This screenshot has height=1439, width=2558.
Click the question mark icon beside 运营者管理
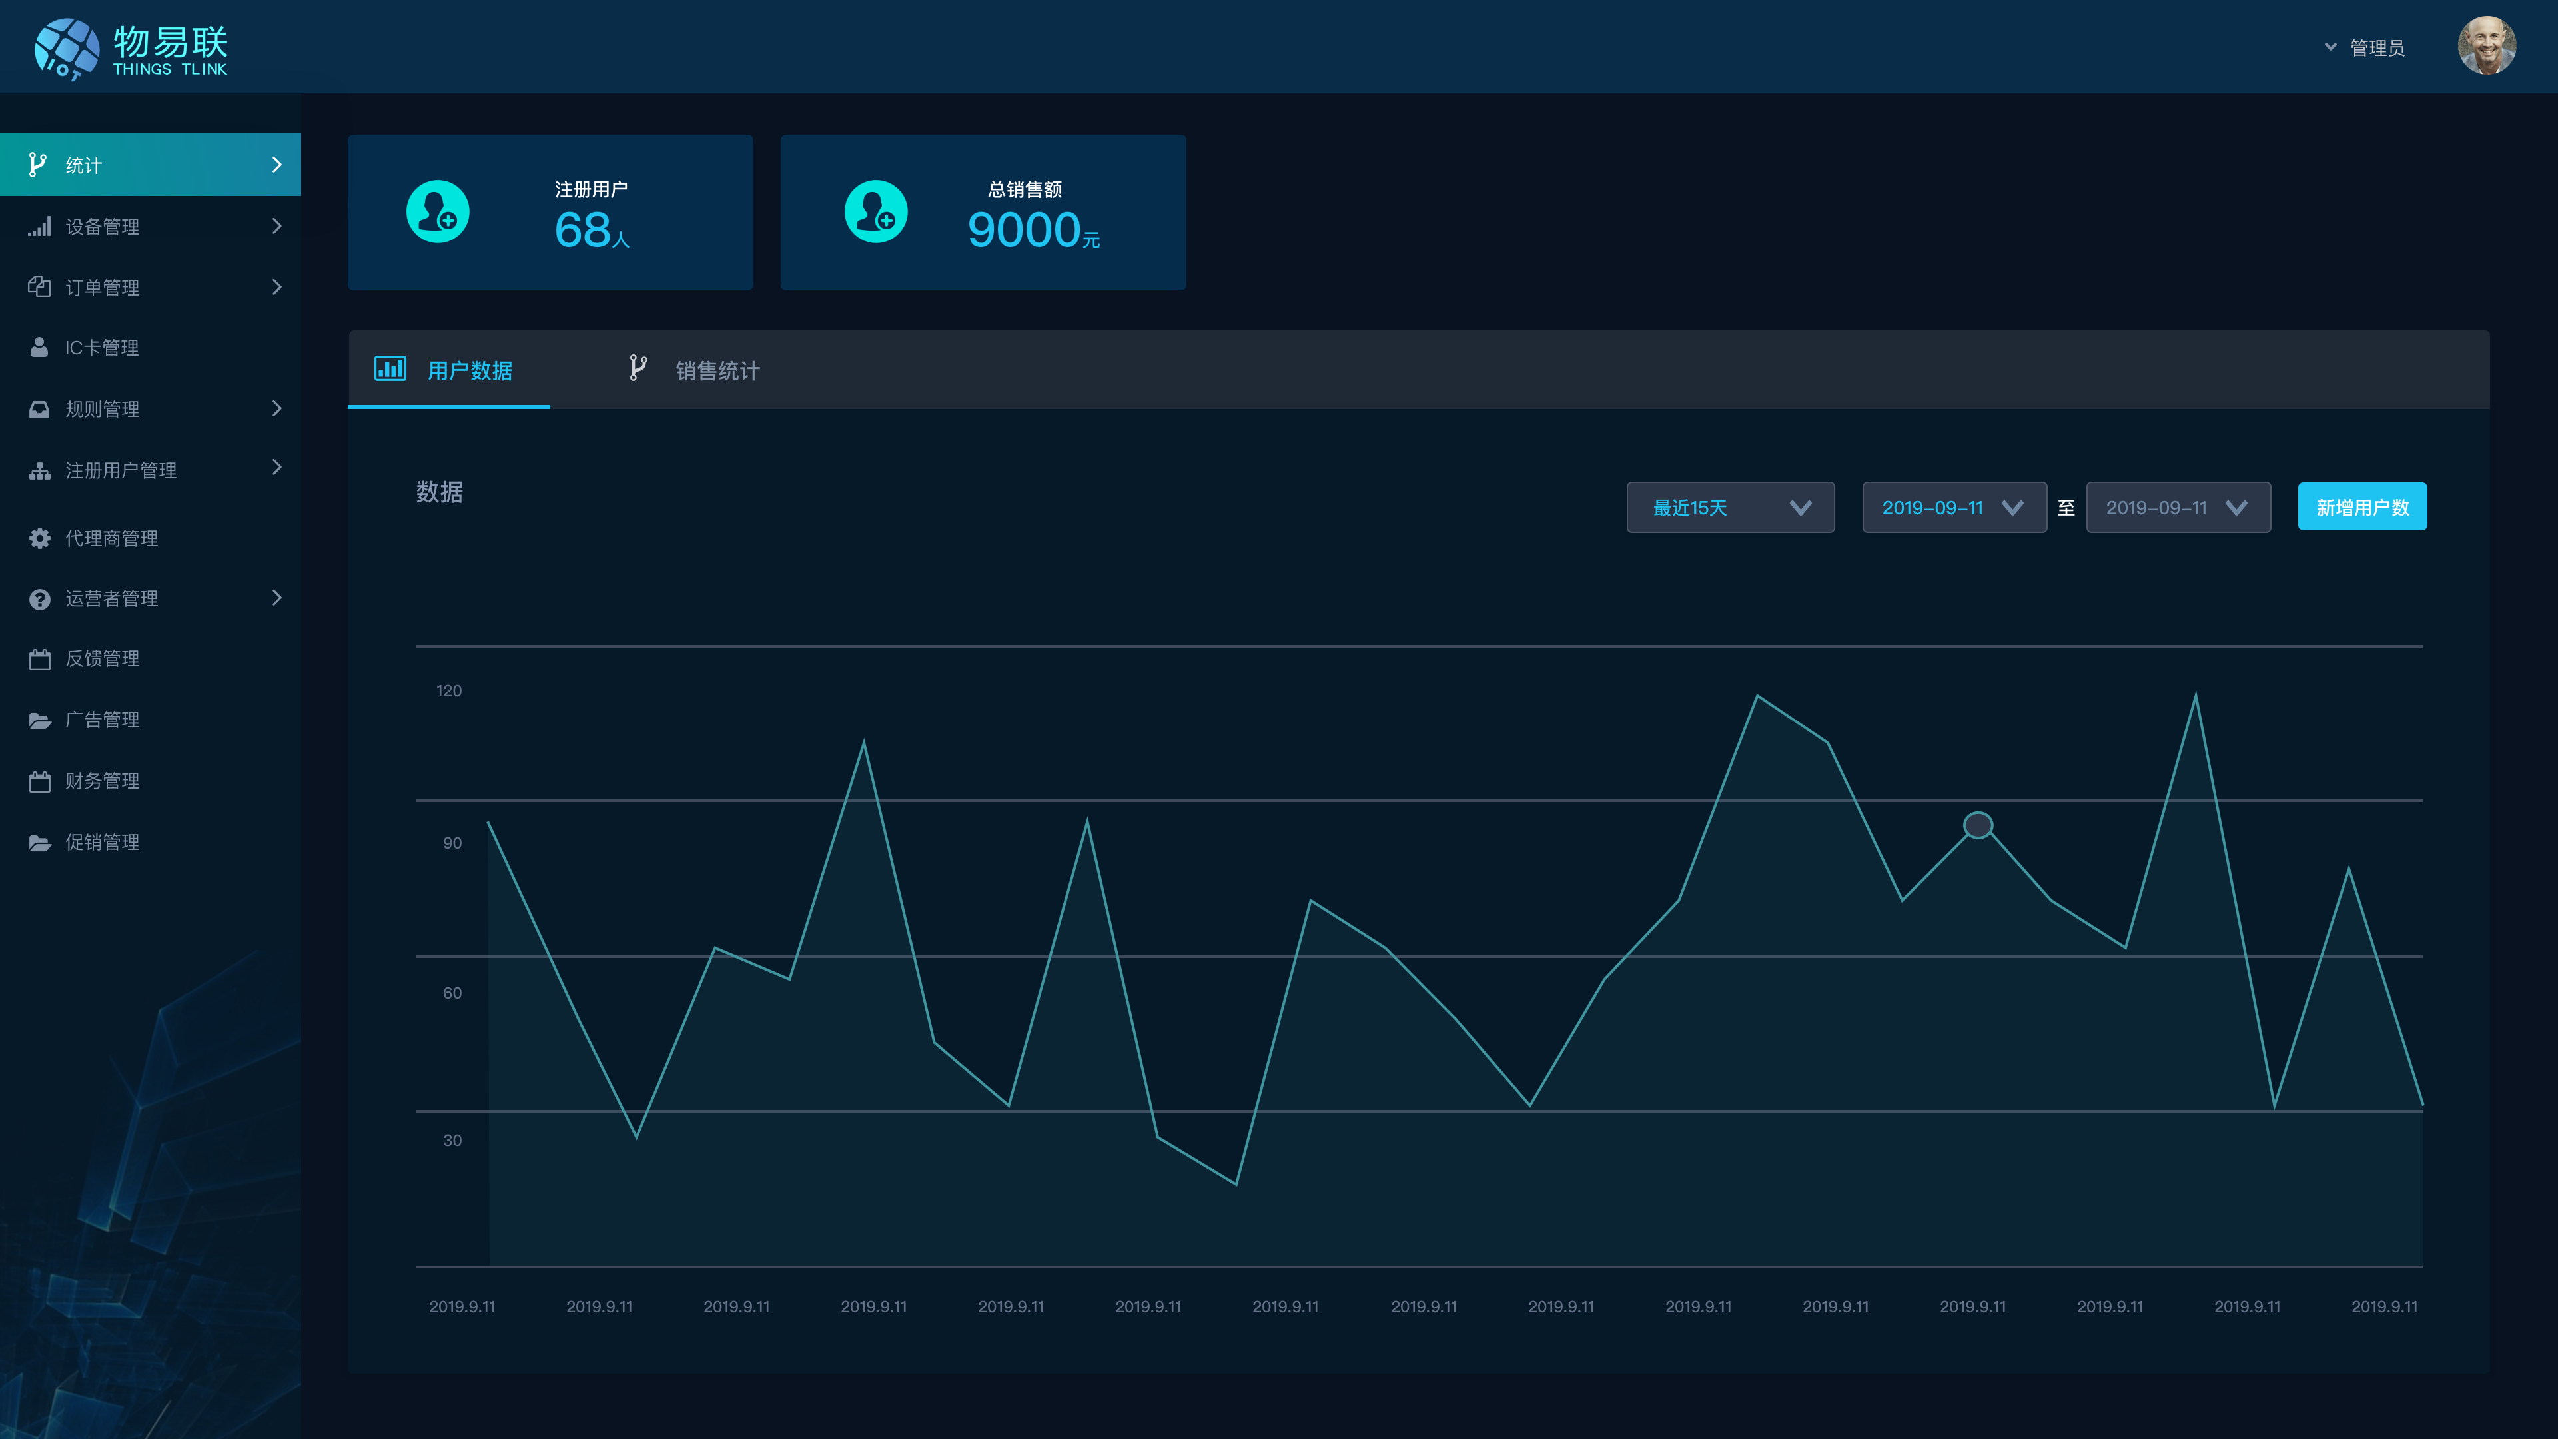point(40,599)
